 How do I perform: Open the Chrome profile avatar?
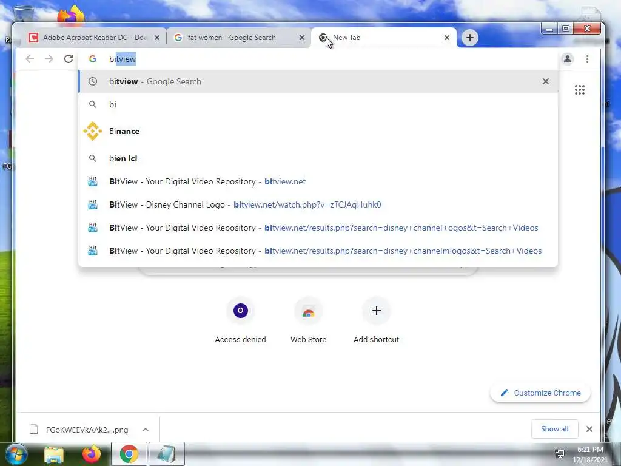(568, 59)
